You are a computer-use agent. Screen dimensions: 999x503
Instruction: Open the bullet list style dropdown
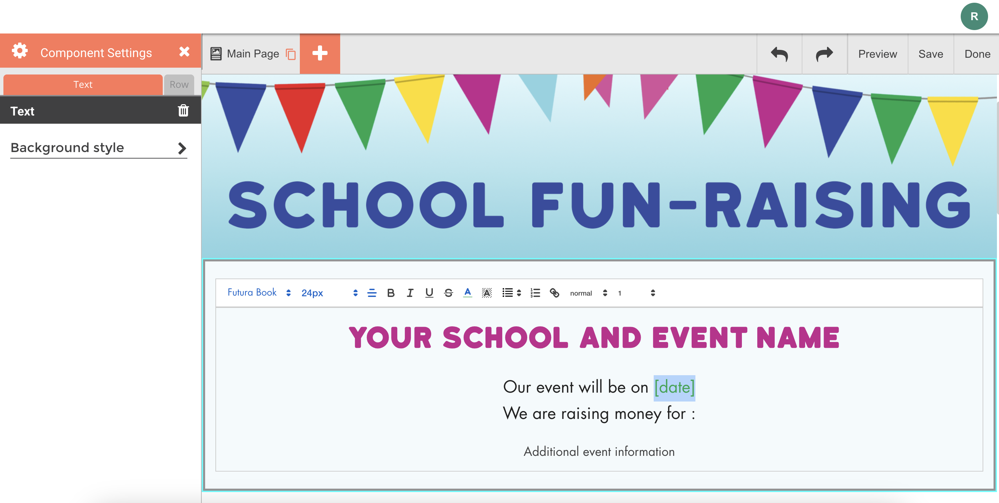[511, 293]
